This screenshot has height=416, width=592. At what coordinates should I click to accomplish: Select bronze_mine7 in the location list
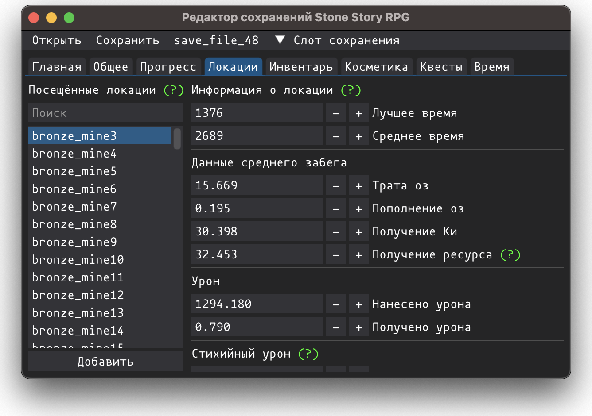pos(100,207)
